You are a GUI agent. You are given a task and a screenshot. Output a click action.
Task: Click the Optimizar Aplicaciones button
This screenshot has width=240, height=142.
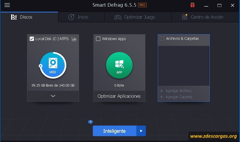(119, 96)
